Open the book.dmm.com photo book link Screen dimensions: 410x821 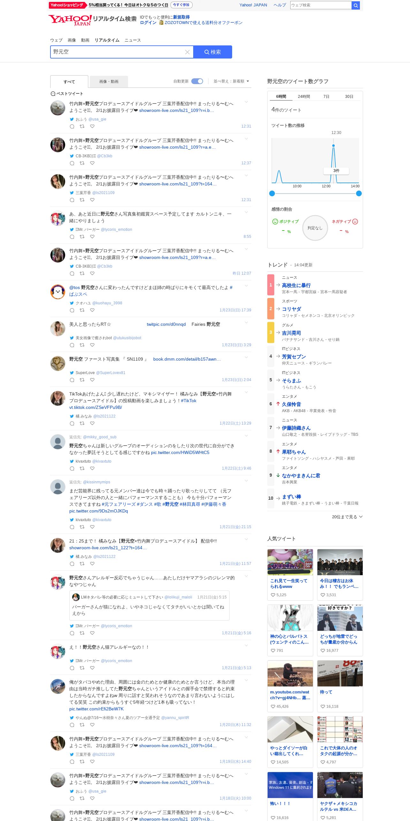pos(187,359)
